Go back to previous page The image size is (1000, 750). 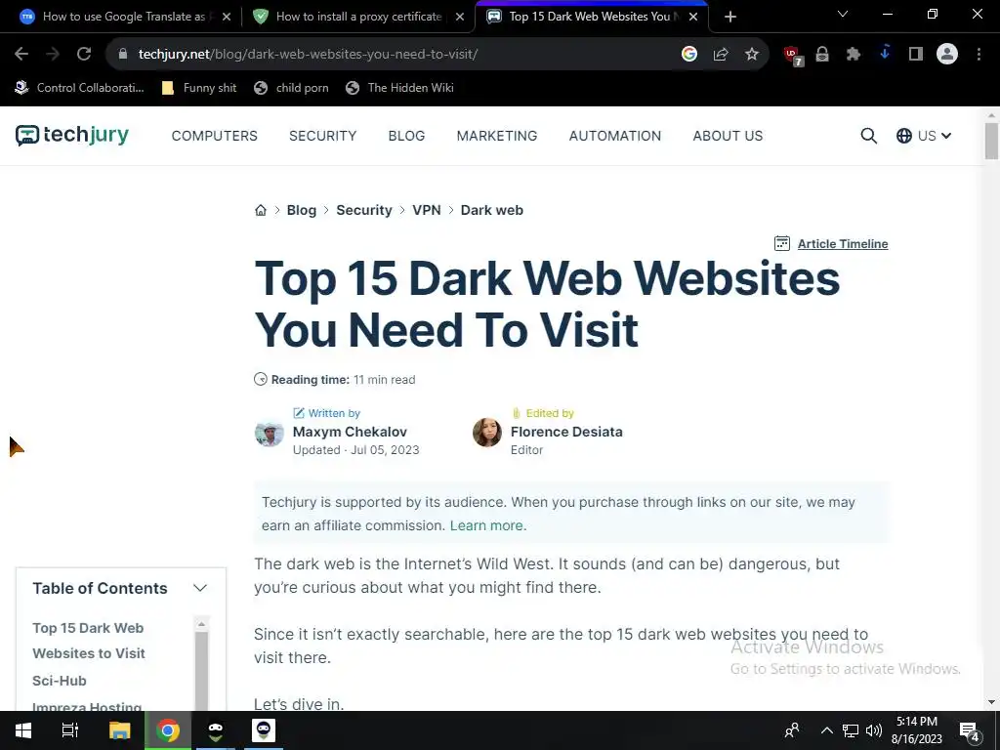21,55
